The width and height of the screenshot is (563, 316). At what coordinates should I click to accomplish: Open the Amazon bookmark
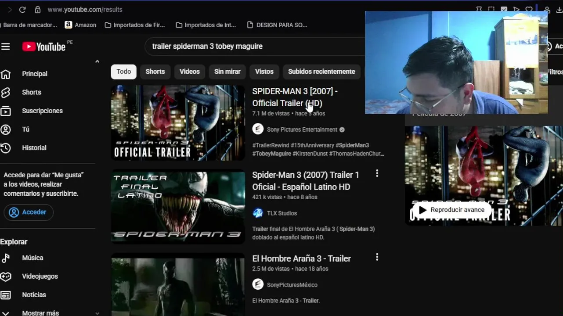point(80,25)
